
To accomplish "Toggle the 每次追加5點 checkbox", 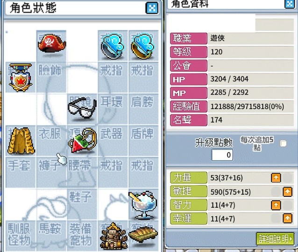I will (x=283, y=143).
